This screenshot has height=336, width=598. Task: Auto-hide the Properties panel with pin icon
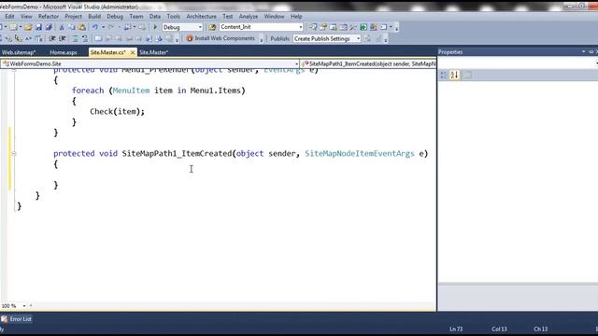pos(591,52)
